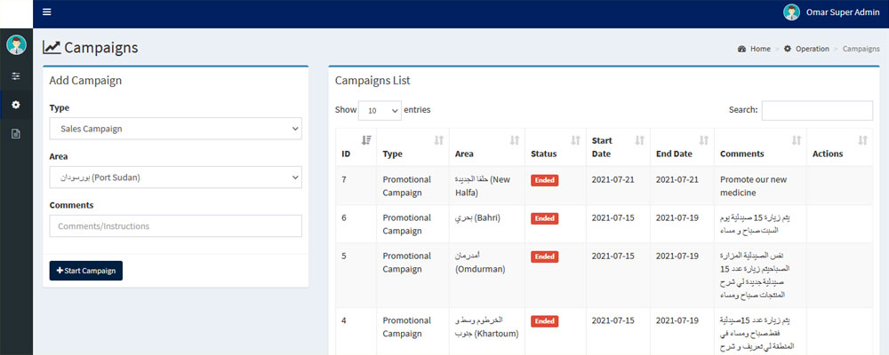Focus the Search field in Campaigns List
Viewport: 889px width, 355px height.
[817, 110]
